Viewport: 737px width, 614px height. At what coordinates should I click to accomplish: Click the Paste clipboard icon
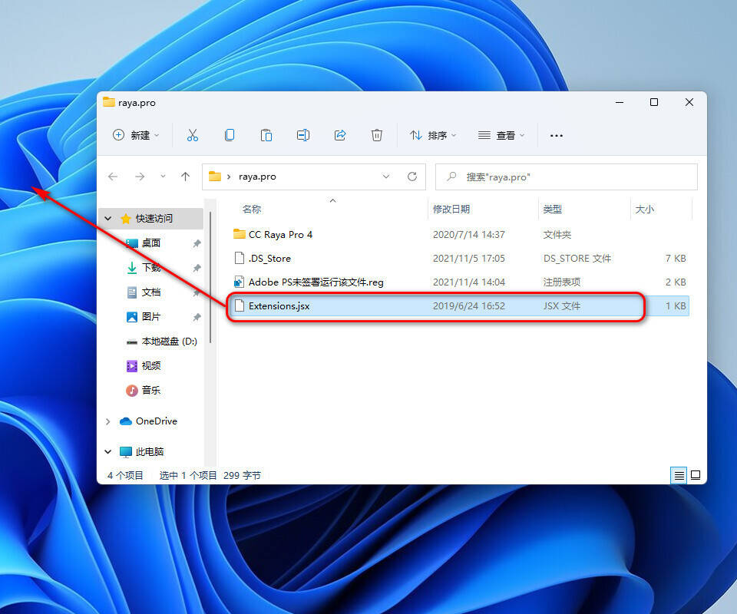pos(266,135)
